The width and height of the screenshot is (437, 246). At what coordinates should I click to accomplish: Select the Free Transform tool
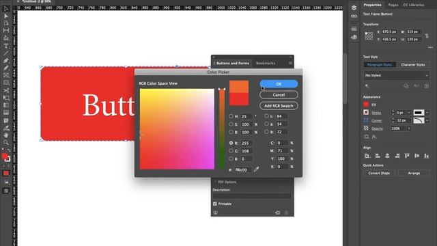point(6,98)
